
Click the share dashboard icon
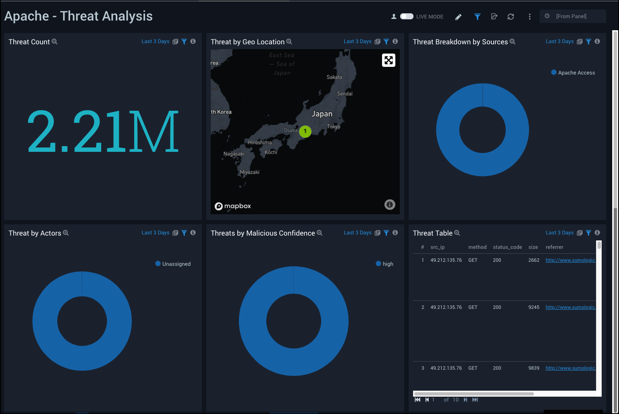tap(494, 17)
